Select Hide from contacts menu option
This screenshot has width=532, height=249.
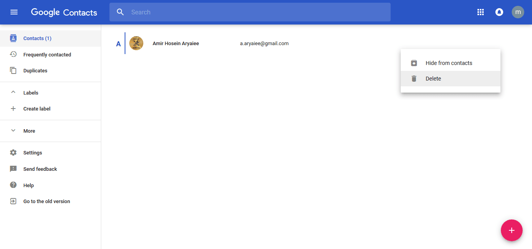(x=449, y=63)
